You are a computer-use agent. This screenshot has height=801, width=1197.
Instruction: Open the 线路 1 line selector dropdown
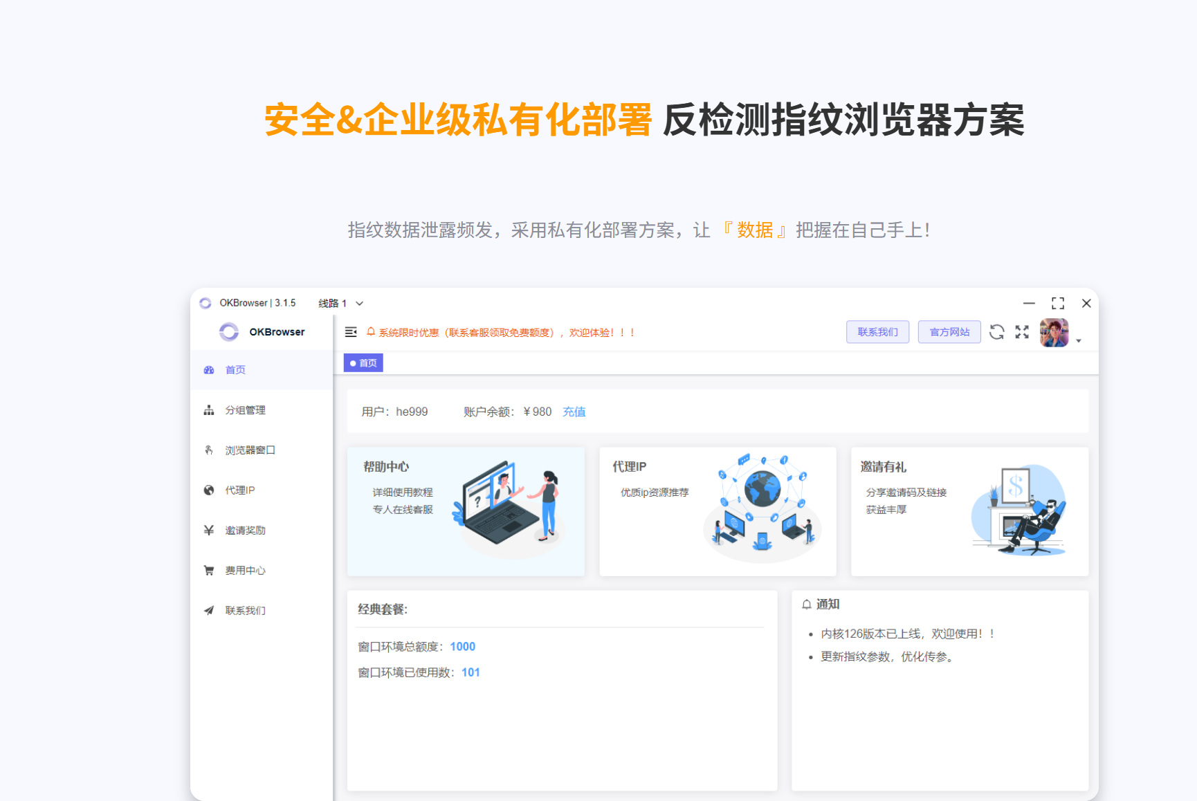tap(341, 304)
